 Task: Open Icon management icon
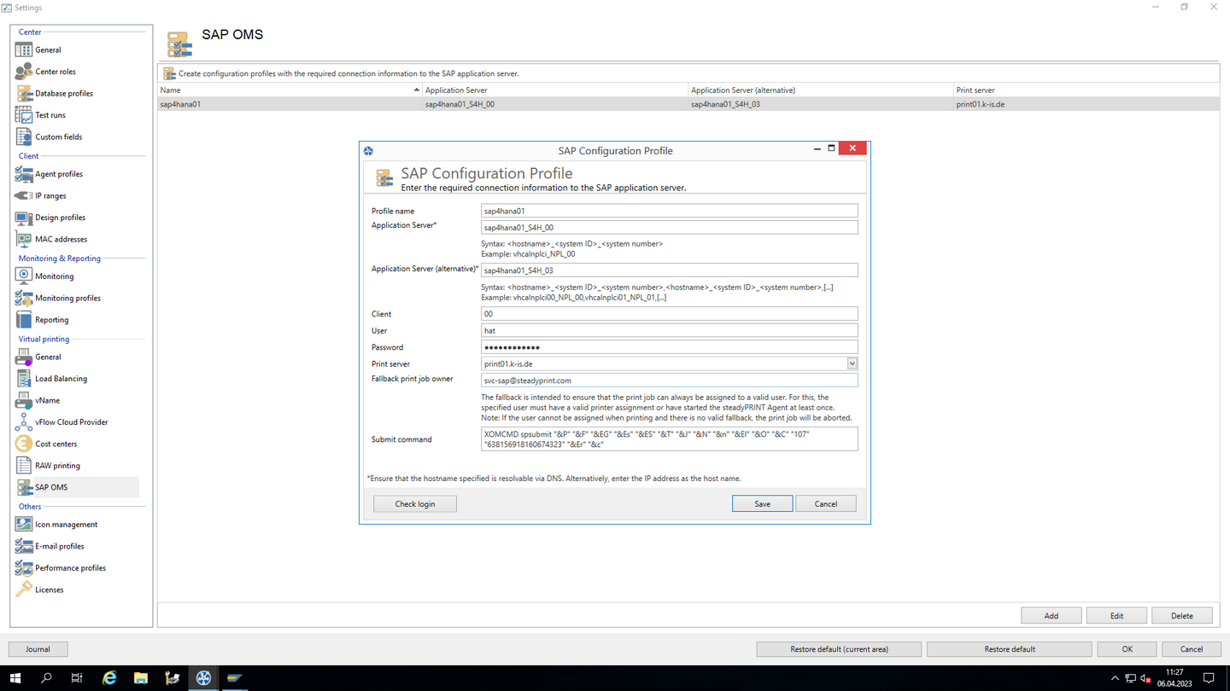tap(24, 525)
